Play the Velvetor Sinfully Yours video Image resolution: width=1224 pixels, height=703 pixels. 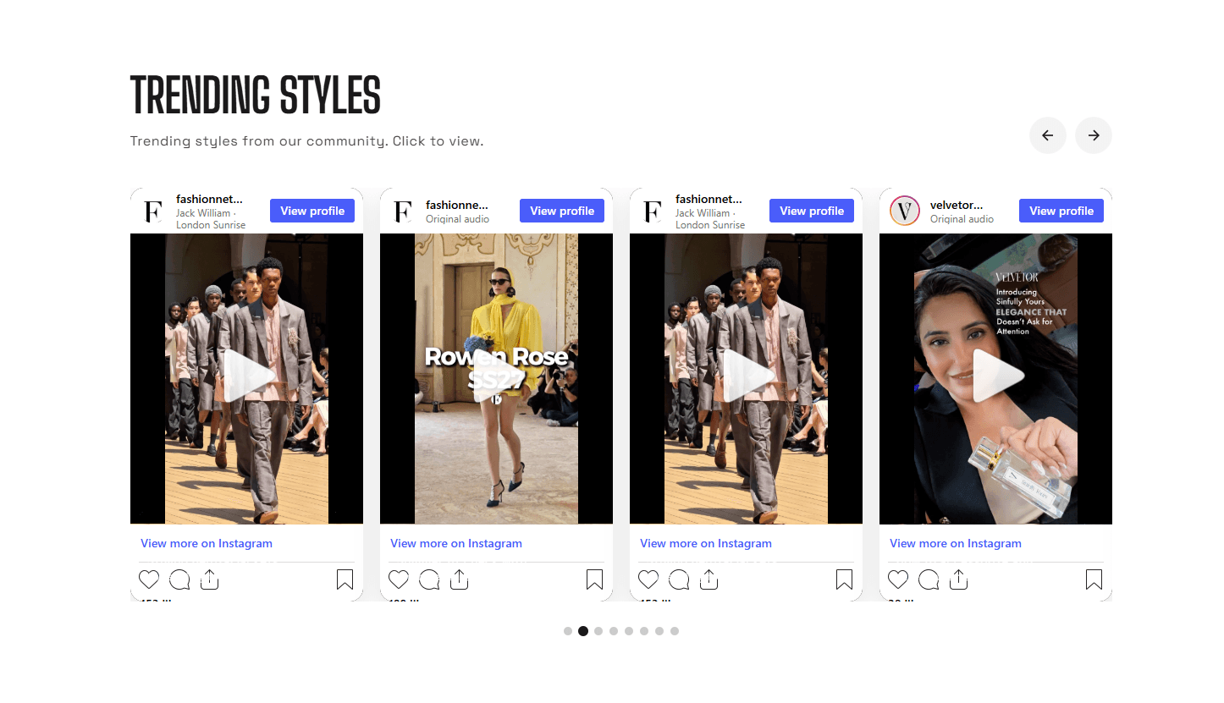(997, 376)
